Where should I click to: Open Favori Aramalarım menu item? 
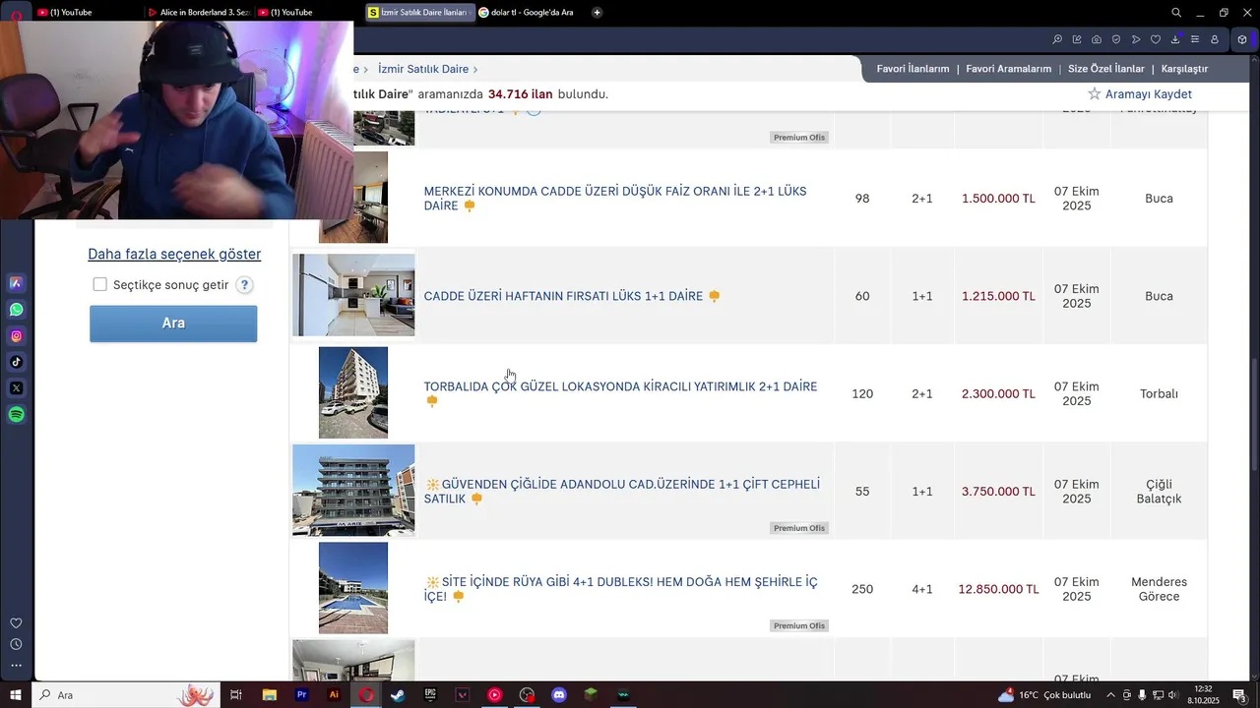tap(1009, 69)
